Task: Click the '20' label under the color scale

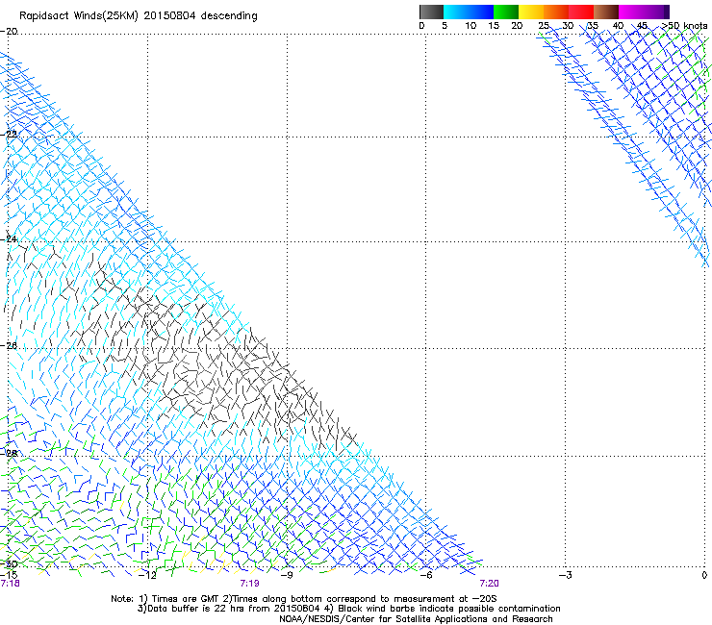Action: coord(517,26)
